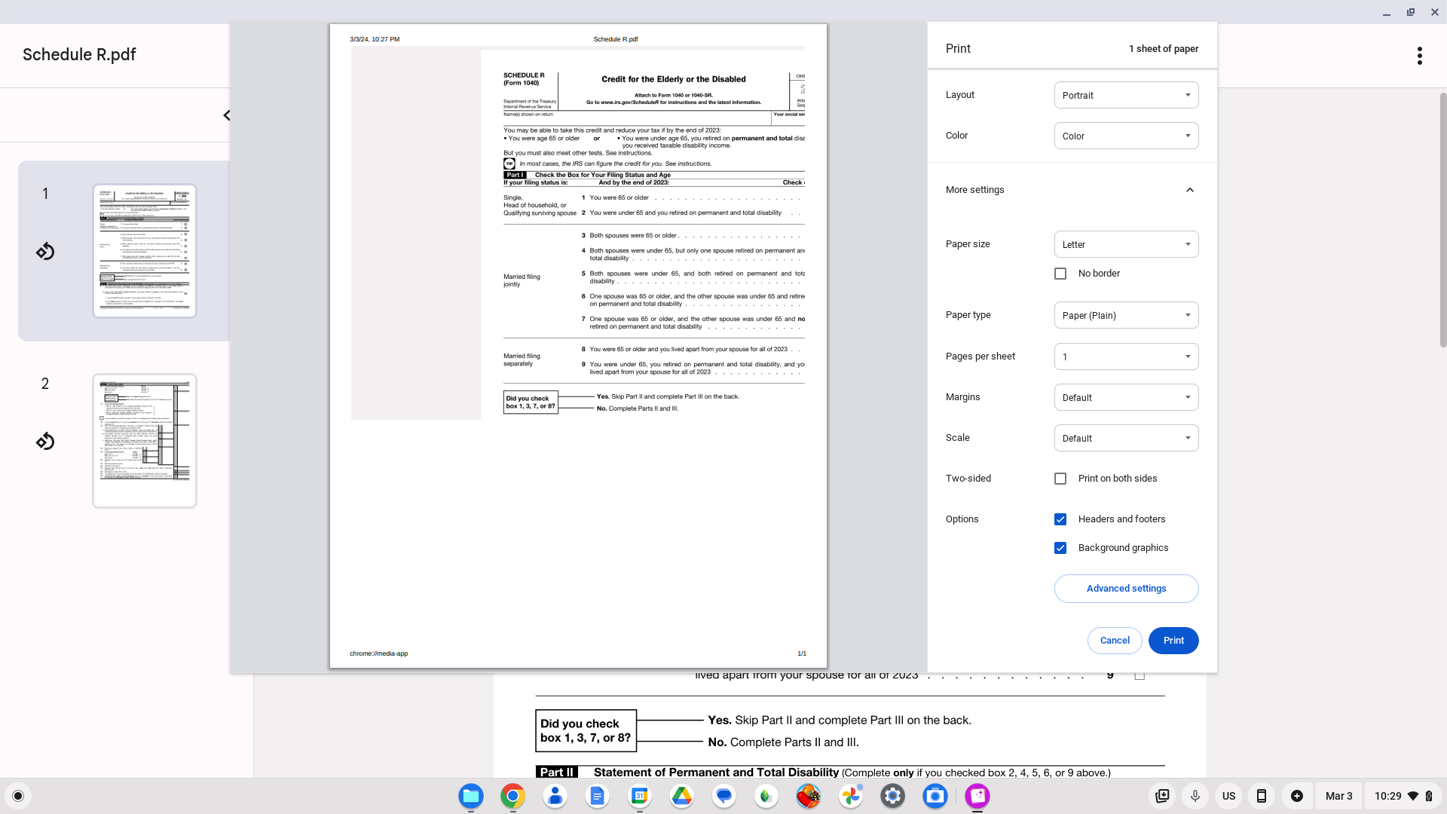This screenshot has height=814, width=1447.
Task: Open the Paper size dropdown showing Letter
Action: [x=1126, y=244]
